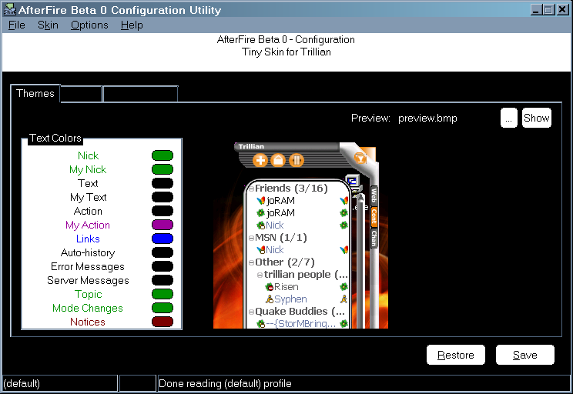Pick the Mode Changes color swatch
The image size is (573, 394).
(163, 308)
